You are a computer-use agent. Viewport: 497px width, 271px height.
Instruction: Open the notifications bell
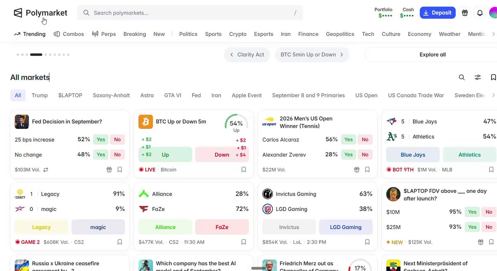coord(480,13)
